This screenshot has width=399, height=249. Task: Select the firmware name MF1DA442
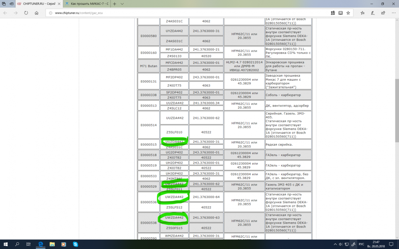pos(174,49)
